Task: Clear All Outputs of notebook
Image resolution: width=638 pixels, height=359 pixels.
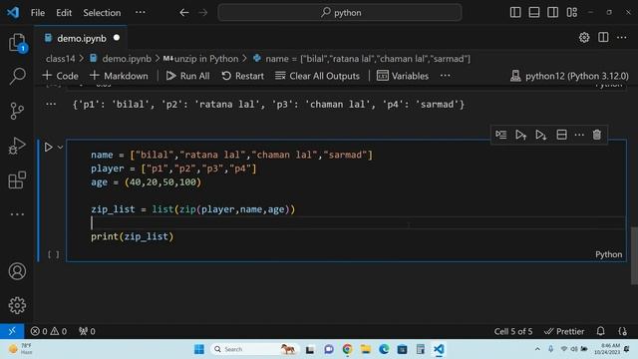Action: (x=317, y=76)
